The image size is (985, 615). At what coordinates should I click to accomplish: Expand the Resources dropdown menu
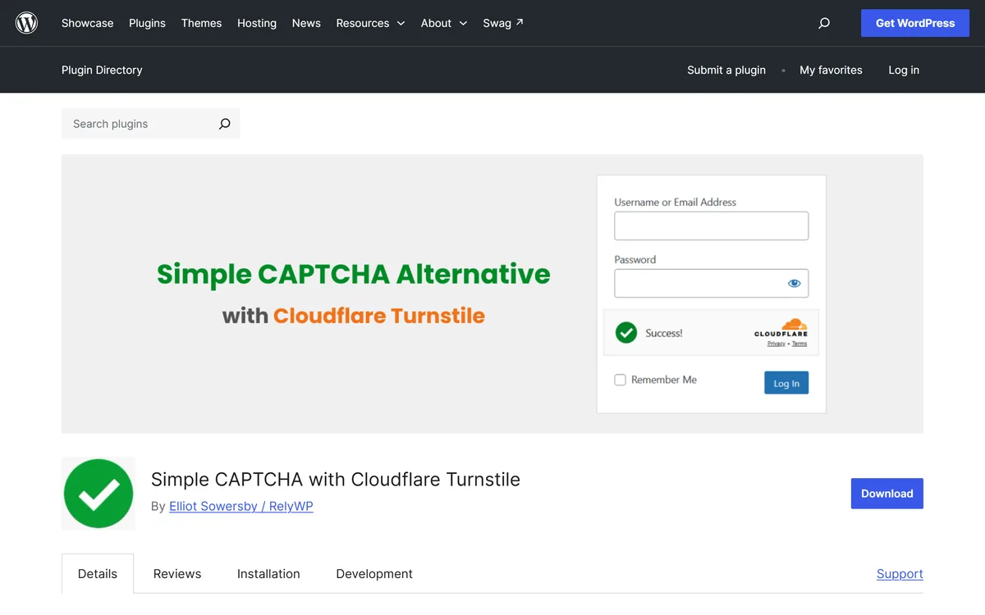(x=370, y=23)
